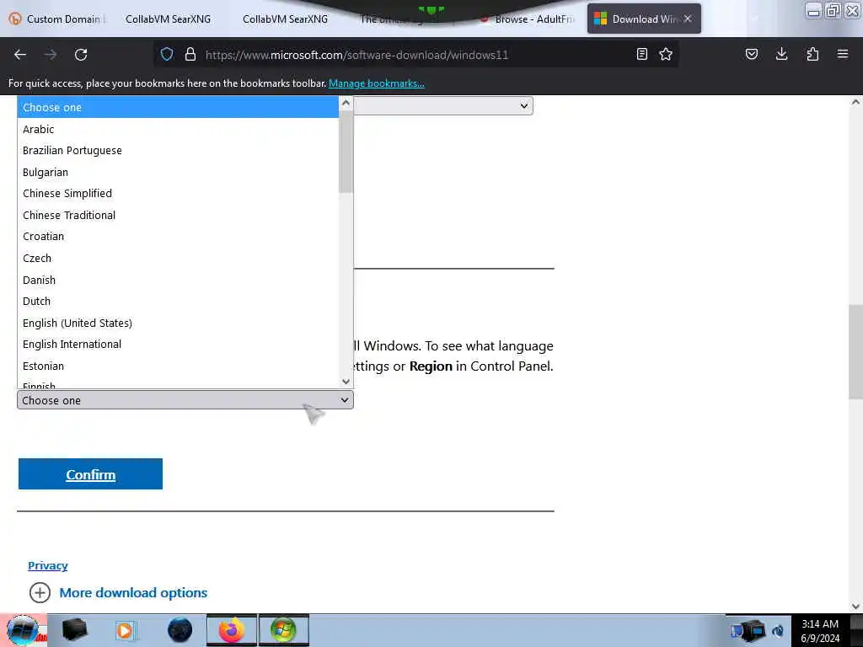Open the upper download selection dropdown
This screenshot has height=647, width=863.
(443, 105)
